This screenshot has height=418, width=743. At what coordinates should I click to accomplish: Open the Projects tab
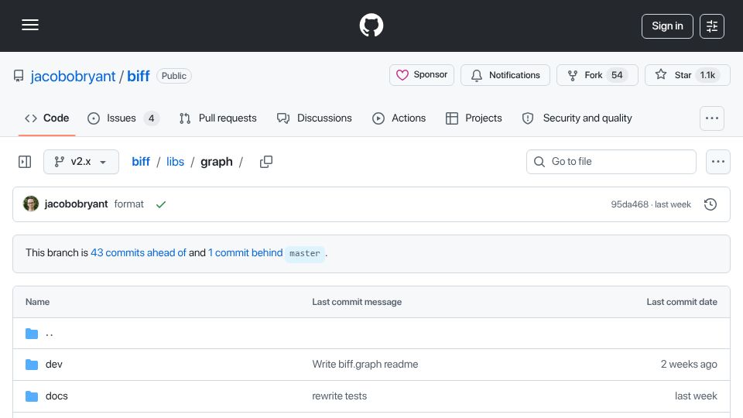click(474, 118)
